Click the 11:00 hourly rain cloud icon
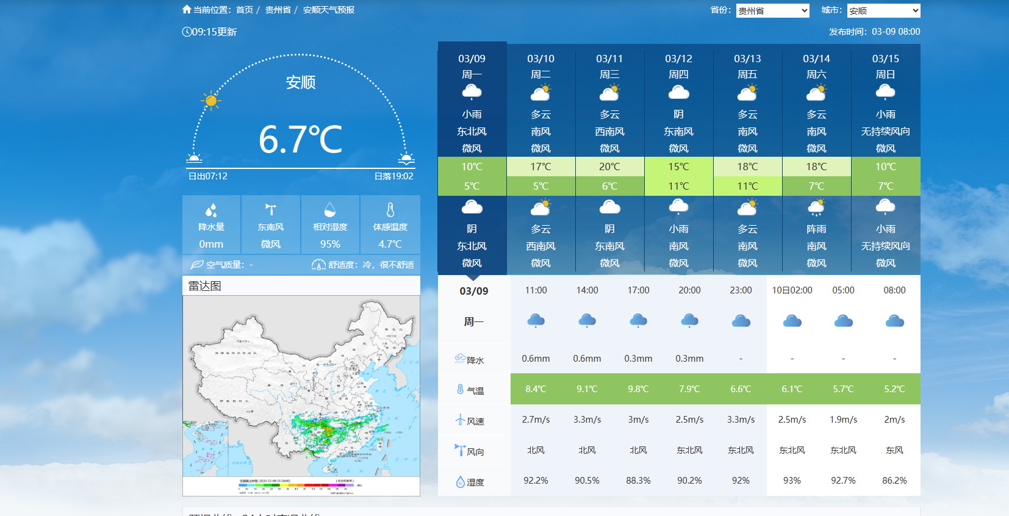Image resolution: width=1009 pixels, height=516 pixels. coord(536,320)
